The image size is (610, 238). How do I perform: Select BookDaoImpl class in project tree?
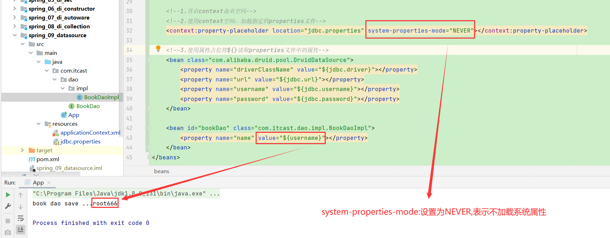101,97
